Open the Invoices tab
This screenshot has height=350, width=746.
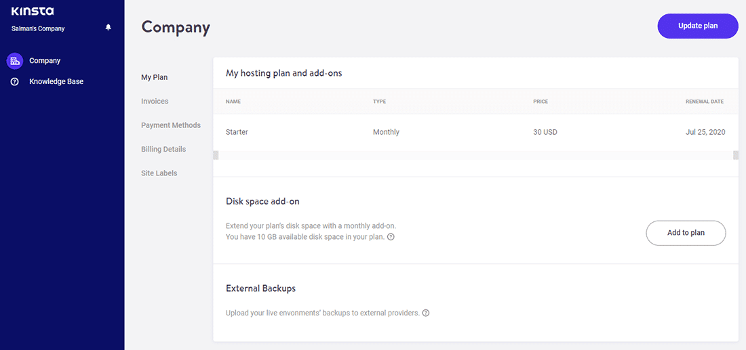(155, 102)
